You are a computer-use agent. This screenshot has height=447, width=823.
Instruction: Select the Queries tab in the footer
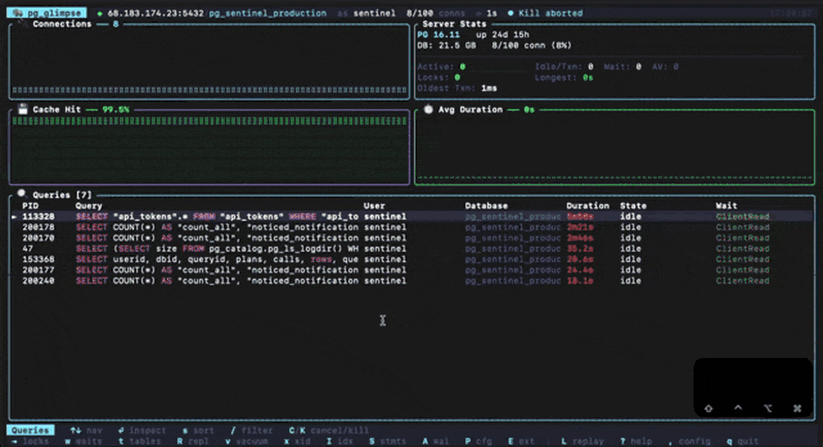tap(31, 430)
